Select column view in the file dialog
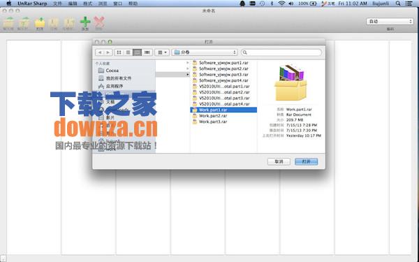 137,52
